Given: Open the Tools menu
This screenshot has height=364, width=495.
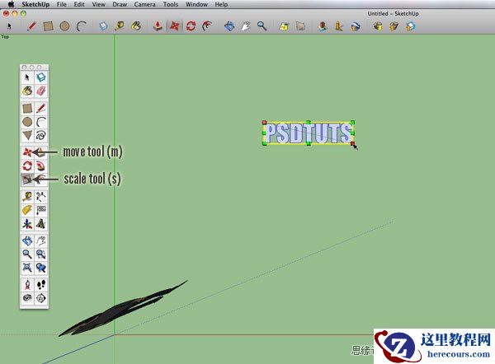Looking at the screenshot, I should coord(171,4).
